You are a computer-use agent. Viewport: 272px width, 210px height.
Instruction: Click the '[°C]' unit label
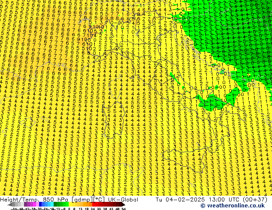tap(99, 200)
